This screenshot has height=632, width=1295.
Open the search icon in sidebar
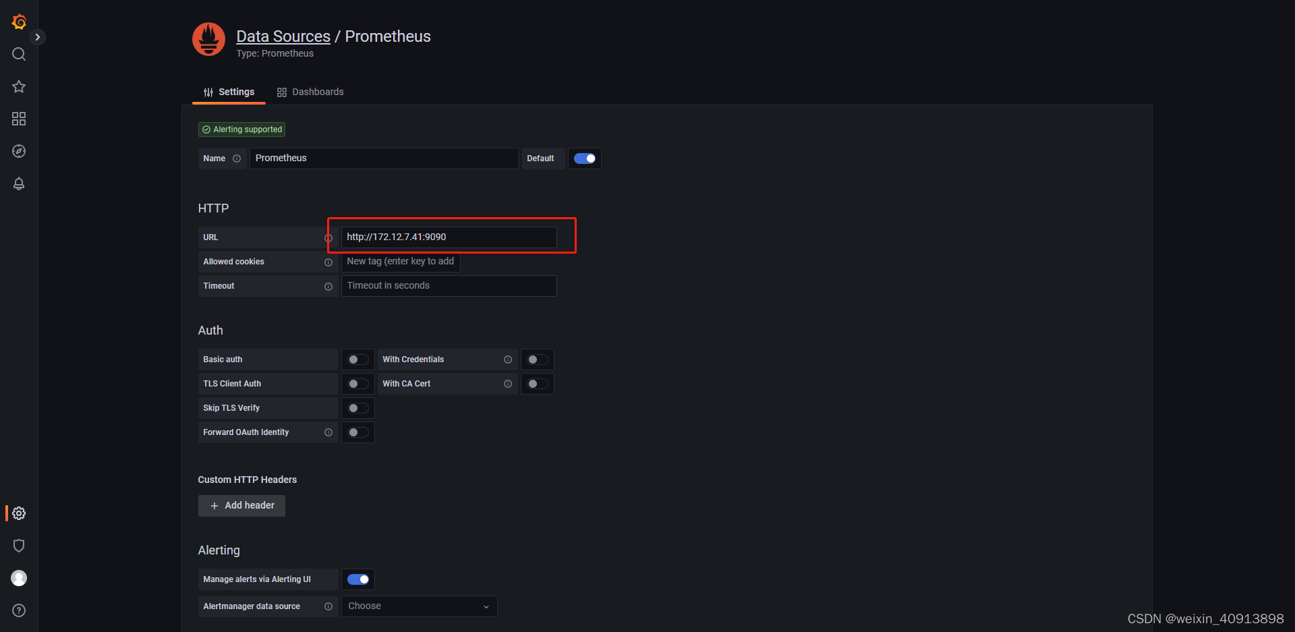coord(19,54)
